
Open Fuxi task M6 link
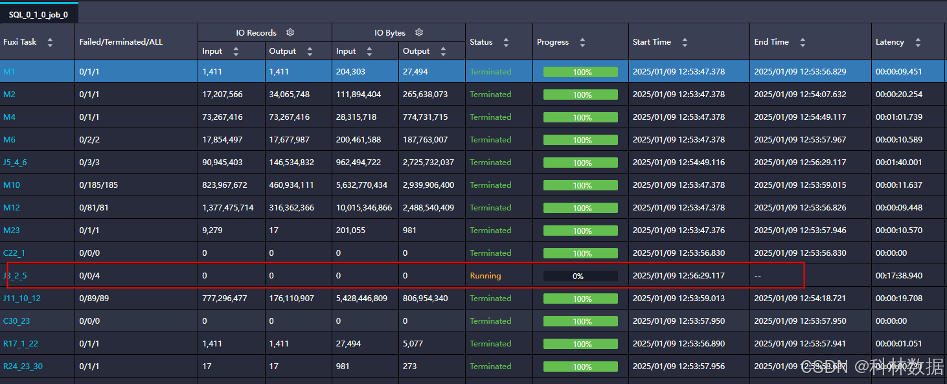click(x=9, y=140)
